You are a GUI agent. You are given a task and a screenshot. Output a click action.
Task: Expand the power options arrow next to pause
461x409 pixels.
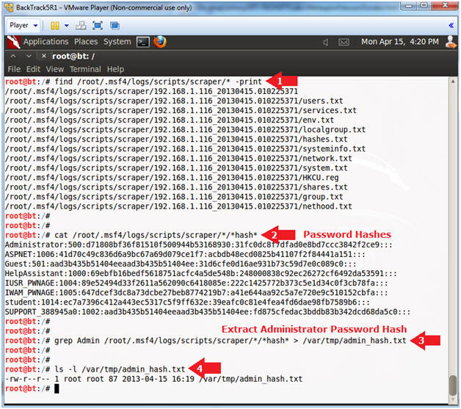click(x=67, y=26)
